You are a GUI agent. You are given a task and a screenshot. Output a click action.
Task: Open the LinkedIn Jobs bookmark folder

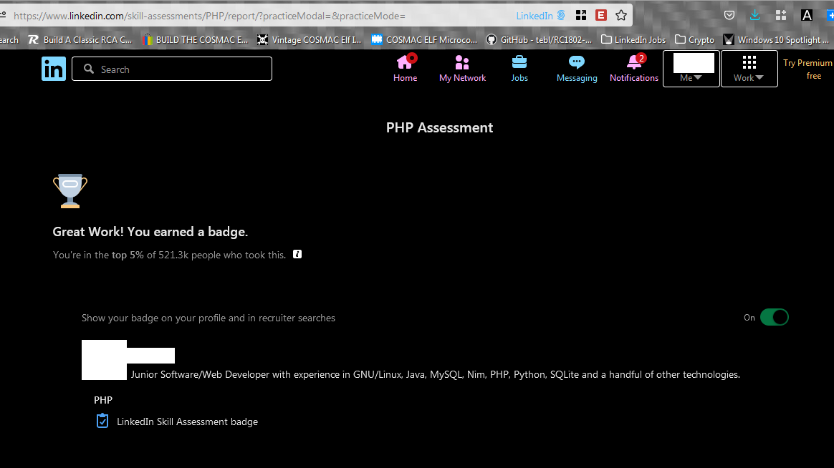coord(633,40)
